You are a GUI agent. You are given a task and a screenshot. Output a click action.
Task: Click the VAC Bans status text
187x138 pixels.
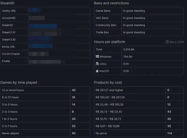134,18
